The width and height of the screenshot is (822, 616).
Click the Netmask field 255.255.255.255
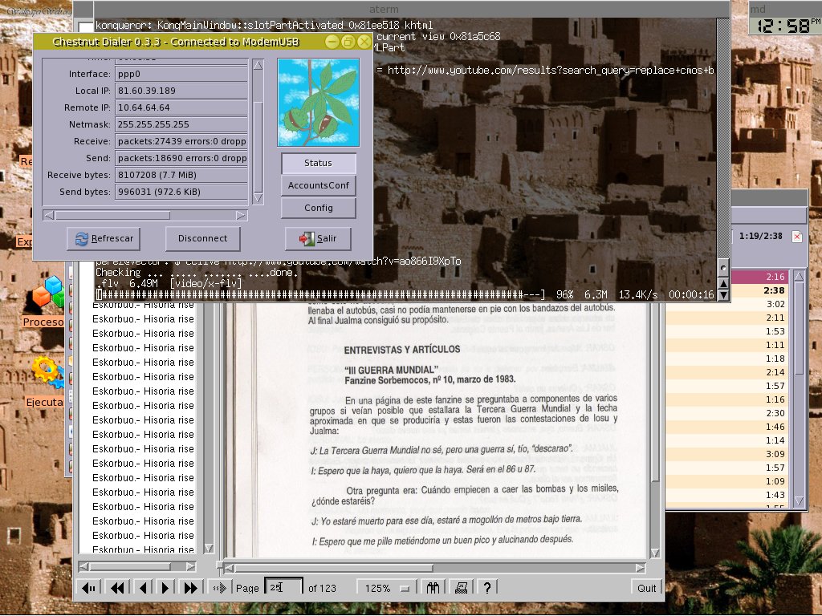pos(181,124)
